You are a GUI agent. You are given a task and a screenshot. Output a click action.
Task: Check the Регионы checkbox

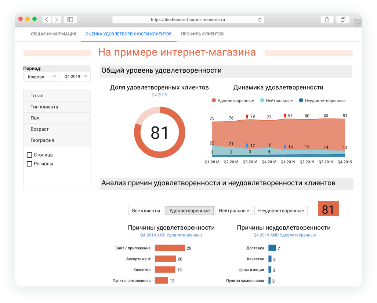tap(29, 164)
